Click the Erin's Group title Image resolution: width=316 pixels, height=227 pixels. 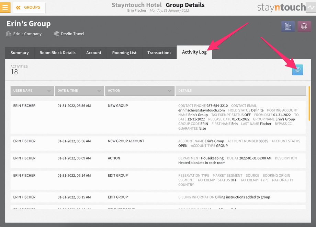29,24
